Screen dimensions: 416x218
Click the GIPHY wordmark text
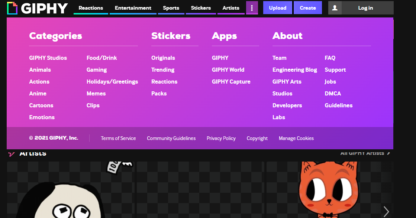click(x=44, y=8)
